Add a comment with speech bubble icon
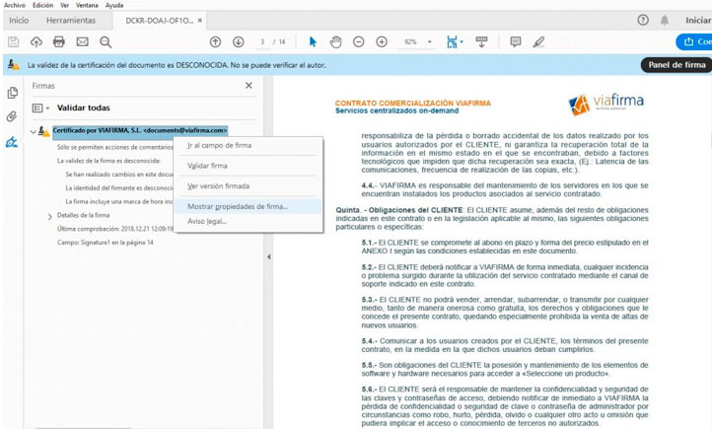This screenshot has width=712, height=429. tap(515, 41)
